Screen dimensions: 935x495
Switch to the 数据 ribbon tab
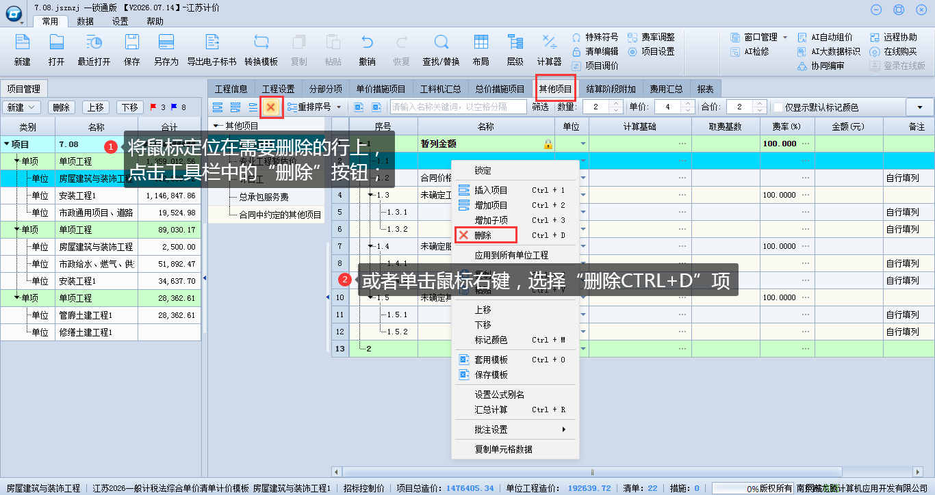[85, 21]
